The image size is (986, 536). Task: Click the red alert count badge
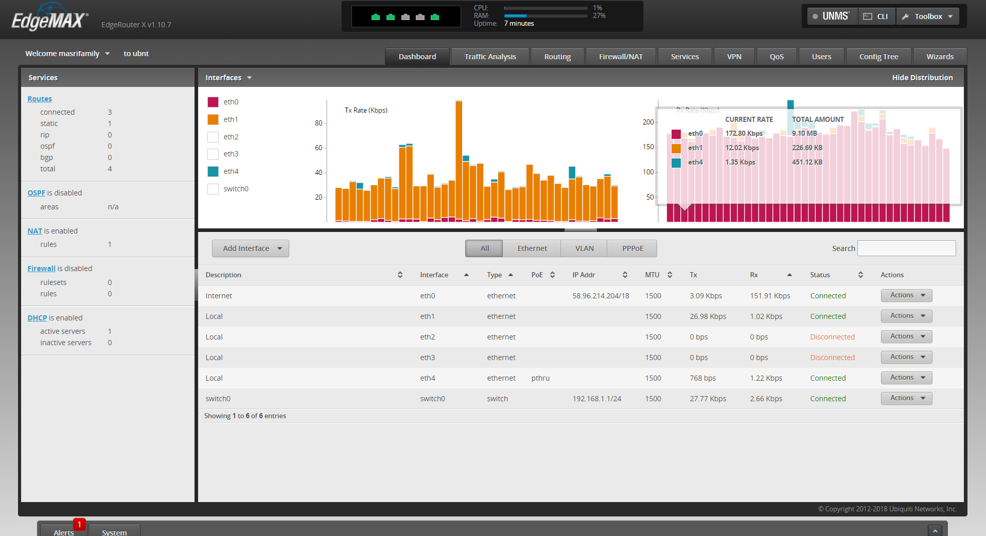click(x=79, y=524)
